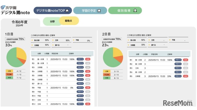Click 合格者平均正解率 70% box in 2日目

(x=112, y=39)
